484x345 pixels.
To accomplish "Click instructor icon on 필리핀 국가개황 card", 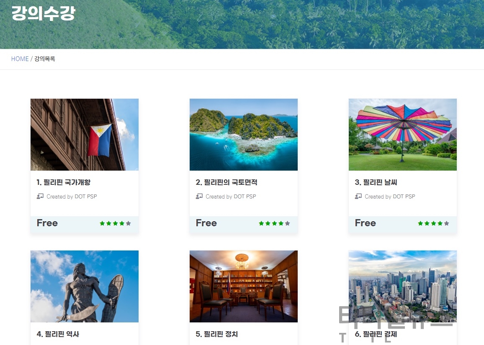I will tap(40, 197).
